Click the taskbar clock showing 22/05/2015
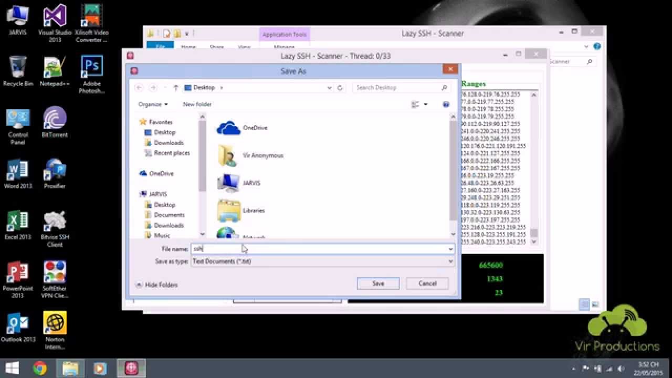Image resolution: width=672 pixels, height=378 pixels. click(x=648, y=368)
